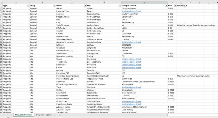Select the 'OffSiteImprovements' key cell
This screenshot has width=218, height=118.
coord(104,84)
